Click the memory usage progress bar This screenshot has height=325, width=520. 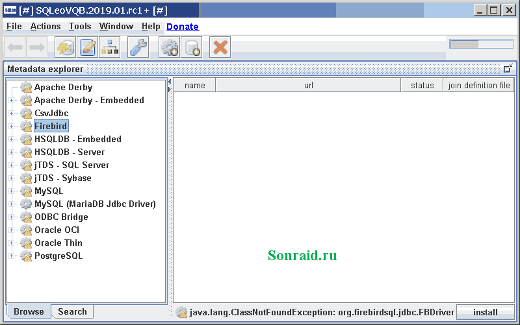[481, 44]
